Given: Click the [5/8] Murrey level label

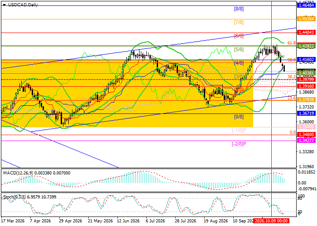Looking at the screenshot, I should click(239, 49).
